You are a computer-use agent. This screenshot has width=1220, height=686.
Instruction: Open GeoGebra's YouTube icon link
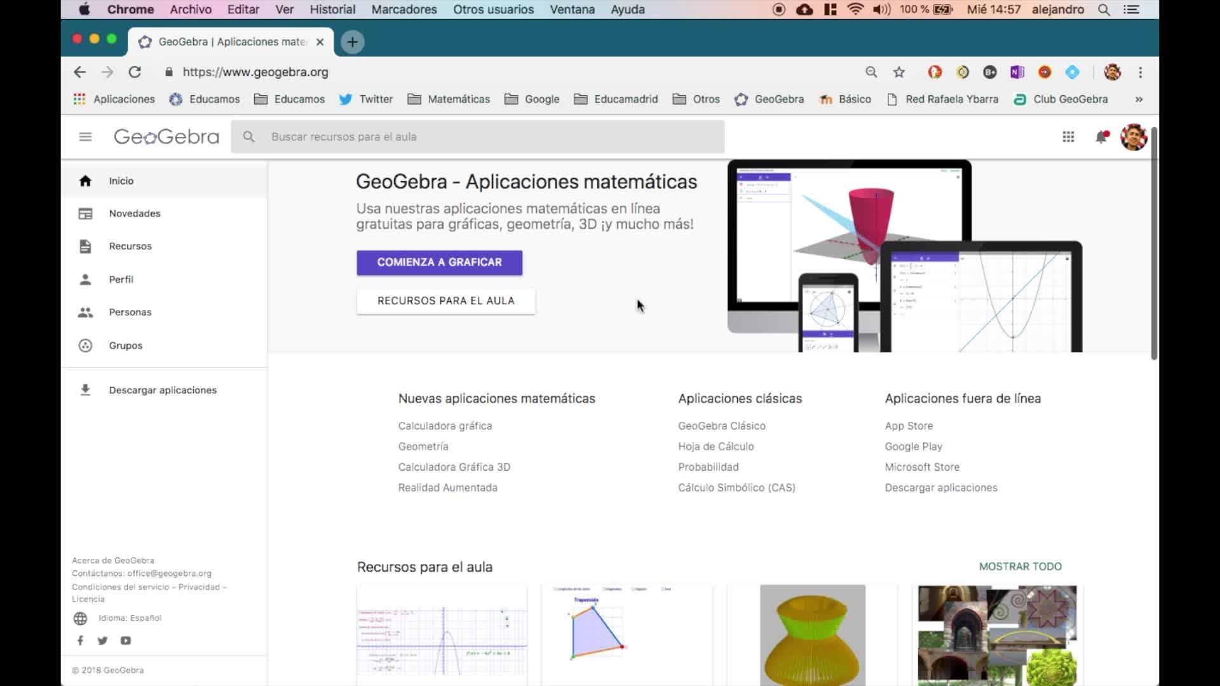click(126, 640)
